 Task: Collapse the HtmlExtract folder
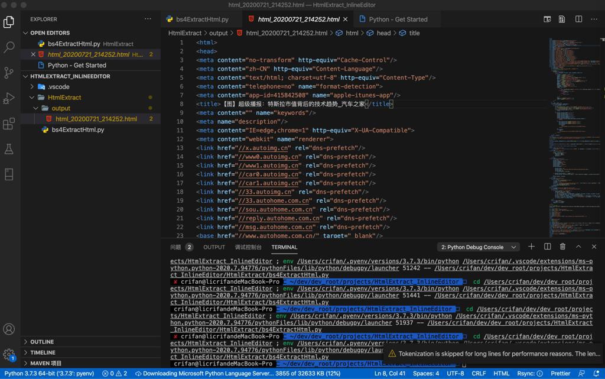coord(64,98)
